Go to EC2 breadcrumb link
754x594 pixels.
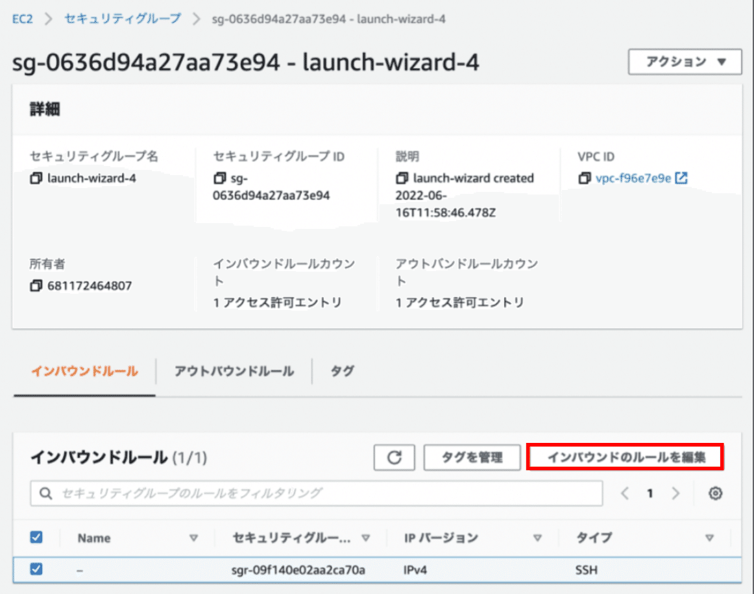(x=22, y=19)
